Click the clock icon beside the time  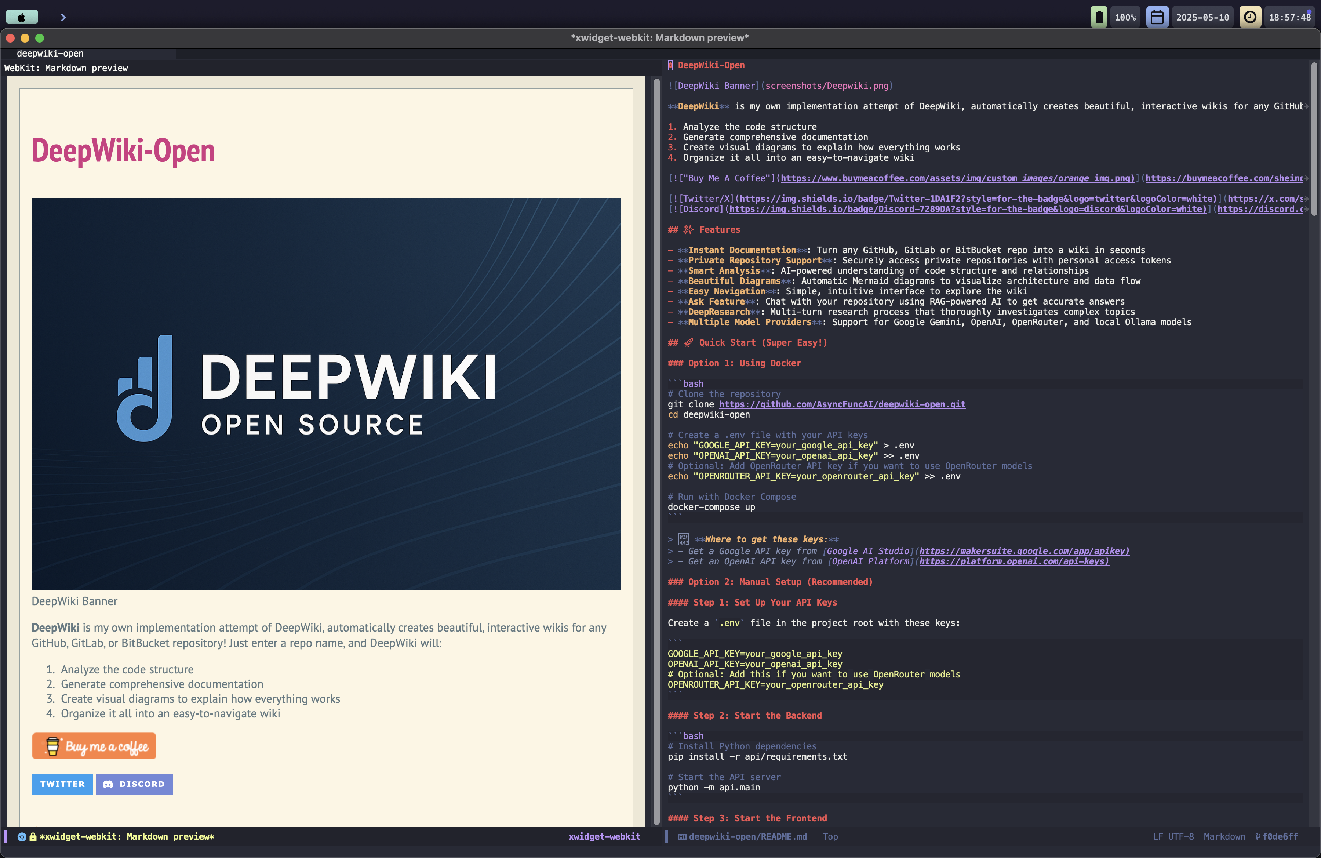[1250, 17]
